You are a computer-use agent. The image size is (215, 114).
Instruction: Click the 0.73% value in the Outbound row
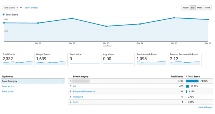191,97
